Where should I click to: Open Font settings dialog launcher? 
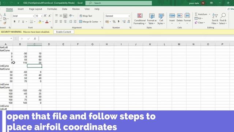52,28
